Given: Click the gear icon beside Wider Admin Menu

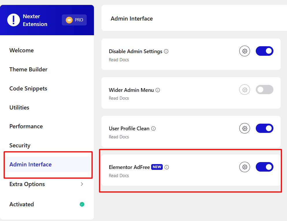Looking at the screenshot, I should pyautogui.click(x=245, y=90).
